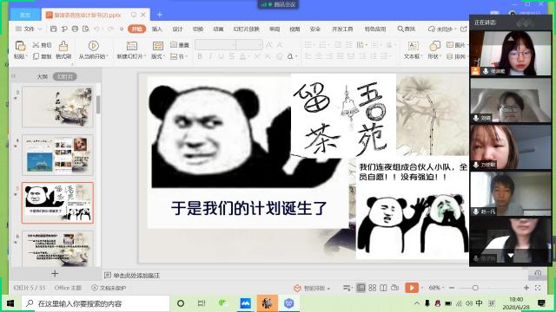Open the Developer Tools (开发工具) tab
Image resolution: width=556 pixels, height=312 pixels.
pyautogui.click(x=342, y=29)
